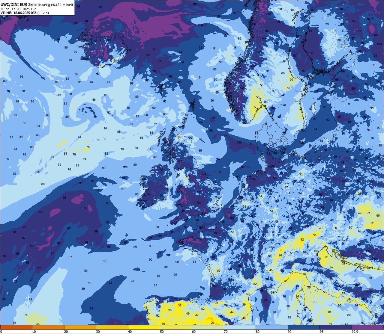Click the humidity value '28' over Spain
This screenshot has height=334, width=384.
coord(216,303)
